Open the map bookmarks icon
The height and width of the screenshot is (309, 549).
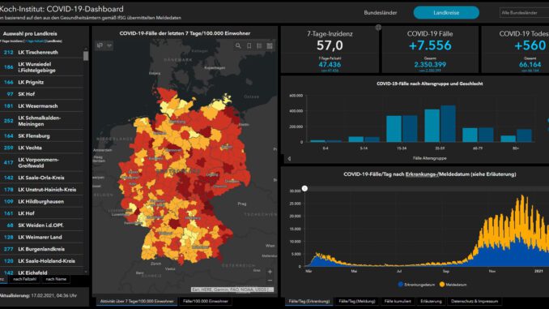pos(249,46)
